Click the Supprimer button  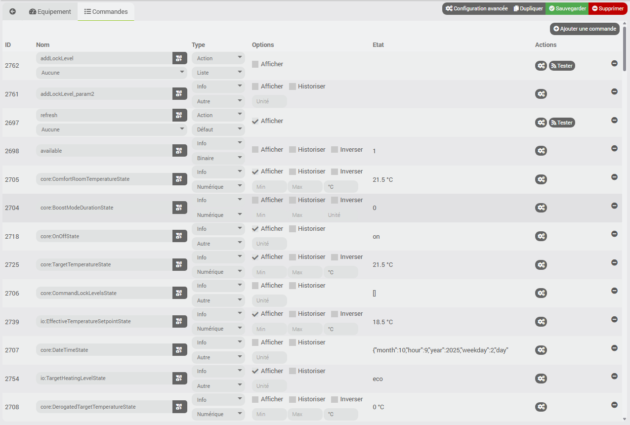click(608, 8)
